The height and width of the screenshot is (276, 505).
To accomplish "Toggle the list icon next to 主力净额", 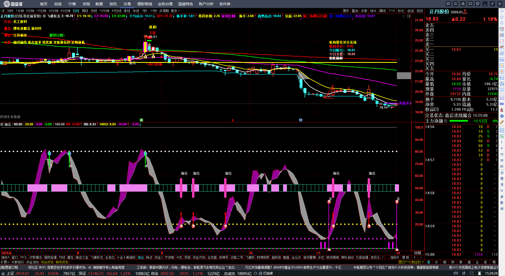I will point(446,121).
